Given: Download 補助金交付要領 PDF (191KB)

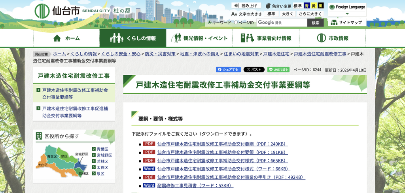Looking at the screenshot, I should coord(222,152).
